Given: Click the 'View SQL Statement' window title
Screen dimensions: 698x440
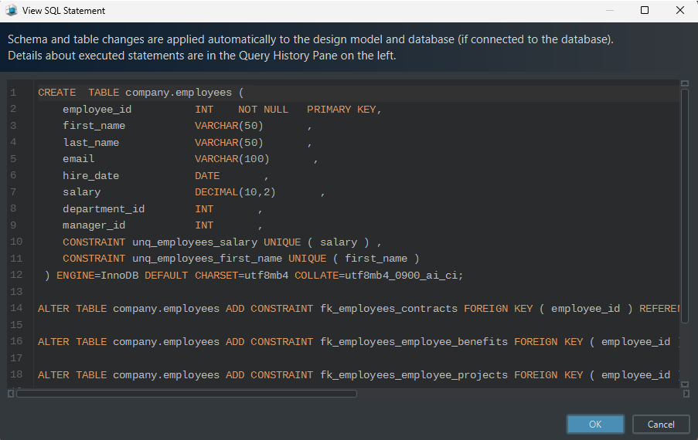Looking at the screenshot, I should pos(63,11).
